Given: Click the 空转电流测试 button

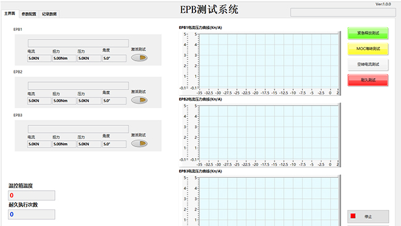Looking at the screenshot, I should pos(368,64).
